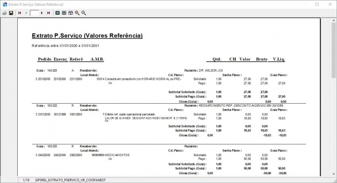Screen dimensions: 337x183
Task: Go to the previous report page
Action: click(x=26, y=13)
